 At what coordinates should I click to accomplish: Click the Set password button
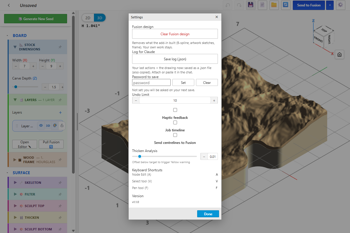click(183, 83)
